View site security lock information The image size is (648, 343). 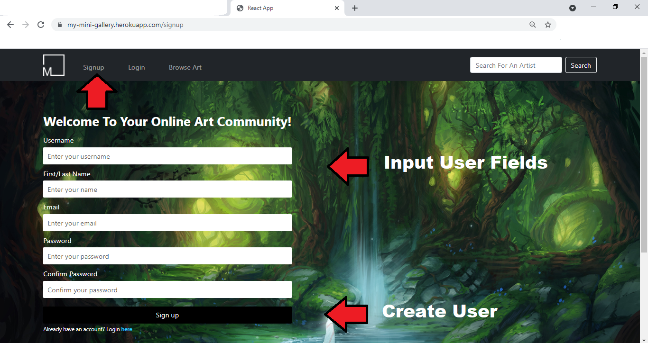pyautogui.click(x=60, y=25)
